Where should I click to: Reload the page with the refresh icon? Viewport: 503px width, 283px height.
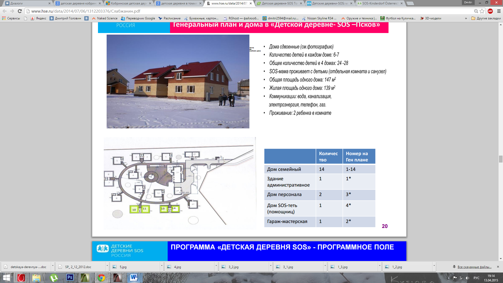pos(20,11)
